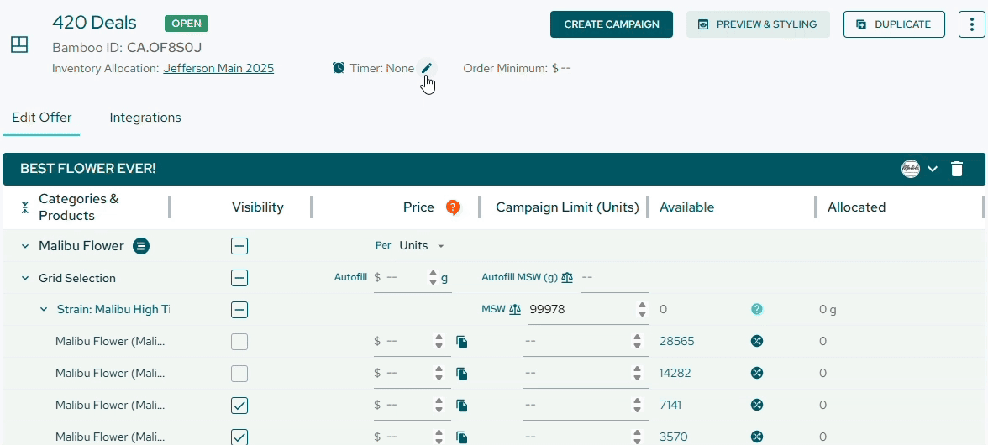Screen dimensions: 988x445
Task: Click the Allocated column header
Action: (x=856, y=207)
